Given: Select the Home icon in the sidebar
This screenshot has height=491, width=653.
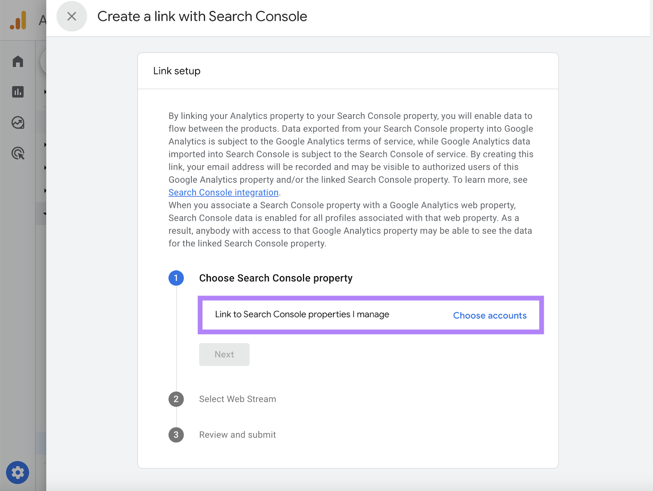Looking at the screenshot, I should click(17, 61).
